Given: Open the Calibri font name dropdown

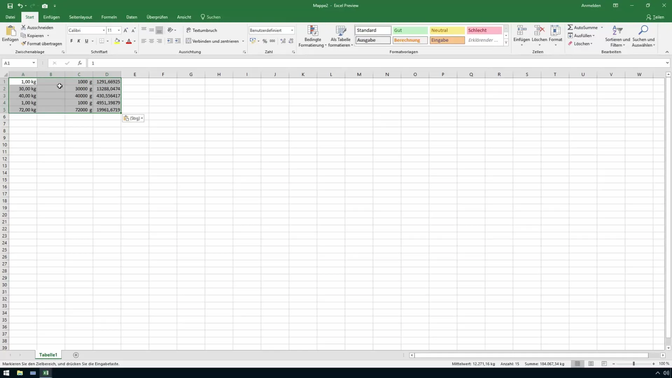Looking at the screenshot, I should click(x=104, y=30).
